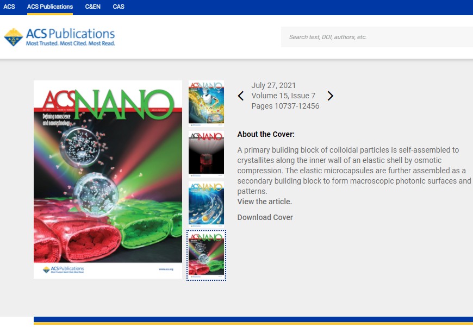473x327 pixels.
Task: Click the Most Trusted. Most Cited tagline
Action: (x=71, y=43)
